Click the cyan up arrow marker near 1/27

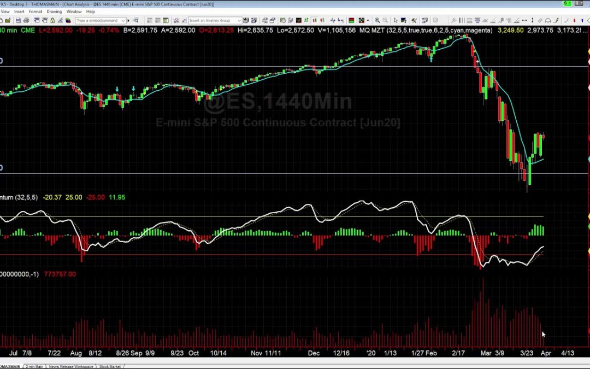[x=431, y=59]
